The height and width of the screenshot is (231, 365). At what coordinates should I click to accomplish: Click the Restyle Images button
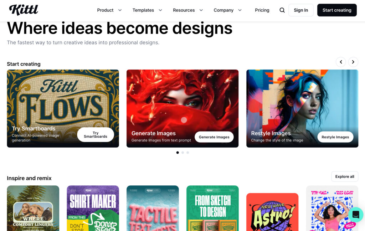[335, 137]
